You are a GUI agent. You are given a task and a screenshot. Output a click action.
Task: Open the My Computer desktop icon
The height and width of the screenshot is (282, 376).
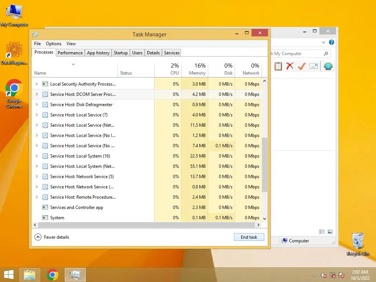(14, 15)
